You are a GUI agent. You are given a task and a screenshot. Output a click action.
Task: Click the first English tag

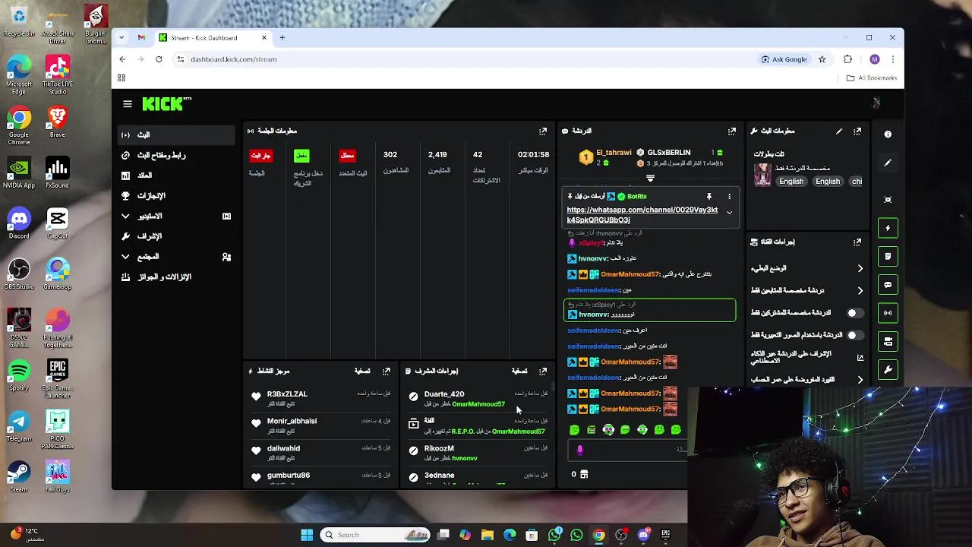pyautogui.click(x=791, y=182)
